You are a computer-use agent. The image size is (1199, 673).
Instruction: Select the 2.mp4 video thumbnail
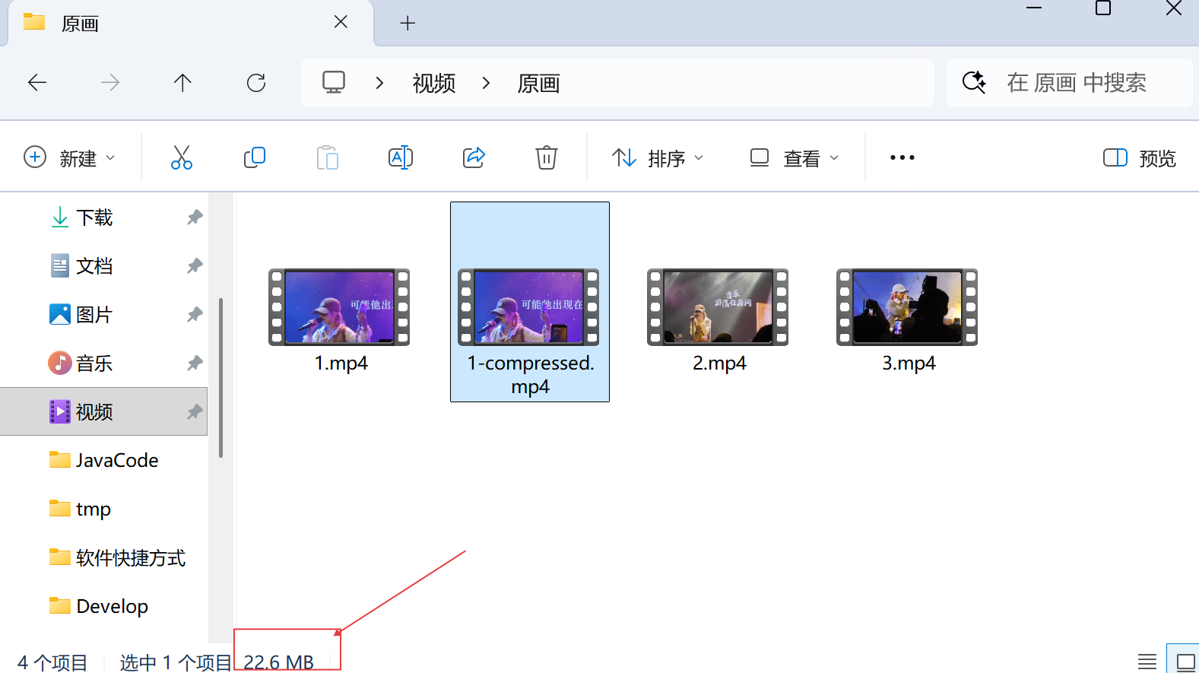click(x=718, y=308)
